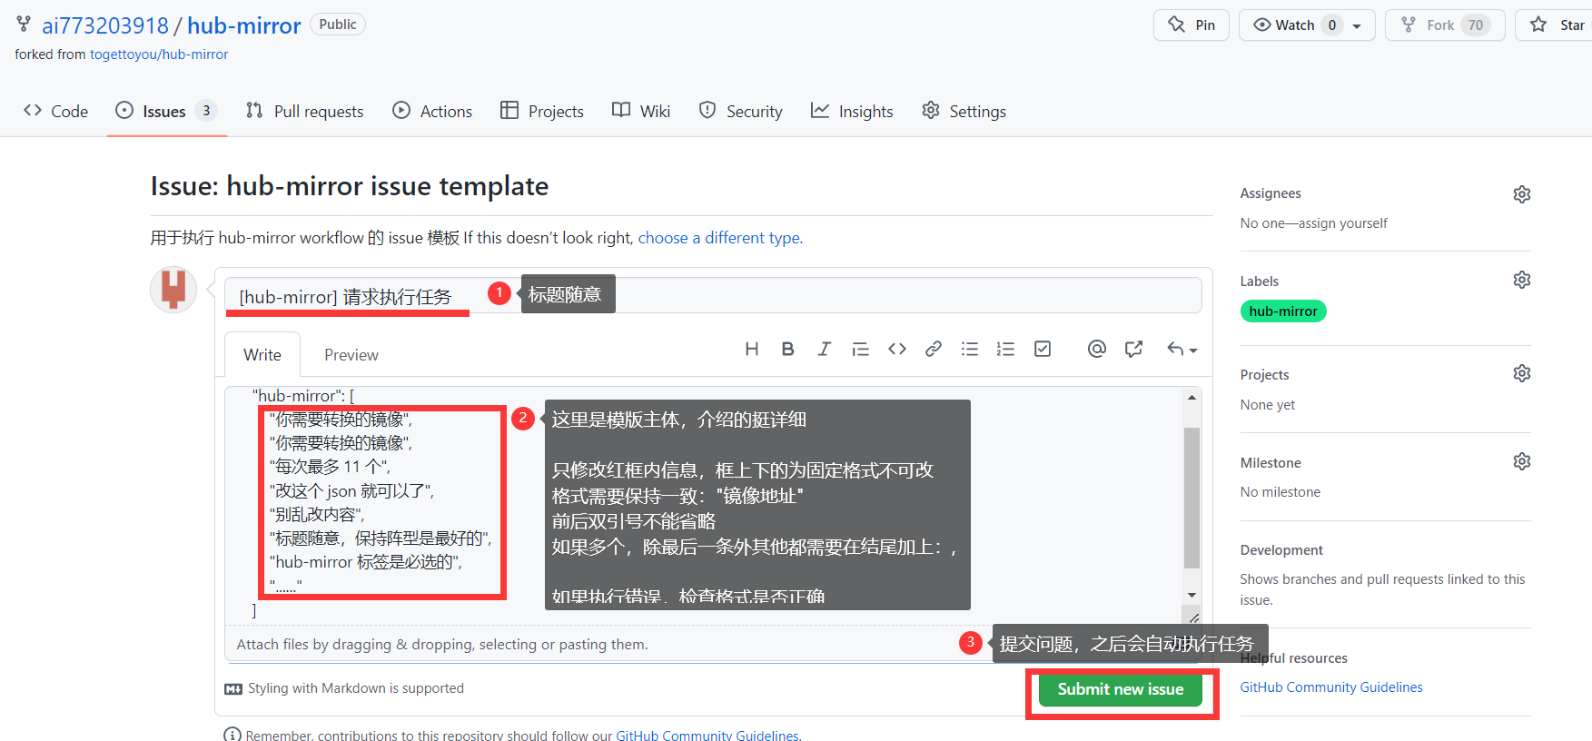
Task: Add a link using the chain icon
Action: click(x=934, y=349)
